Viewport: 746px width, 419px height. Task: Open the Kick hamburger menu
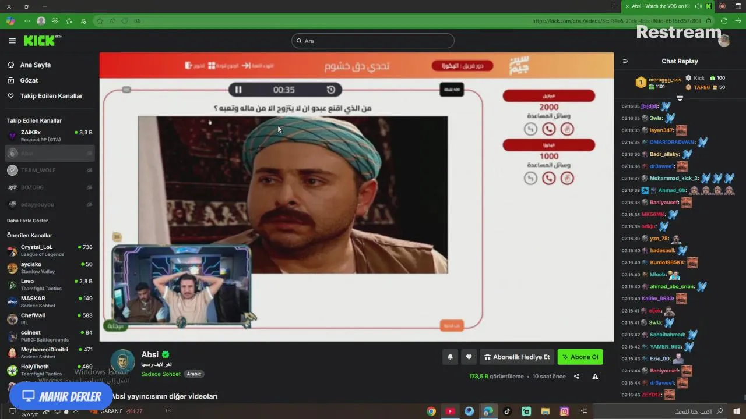point(12,41)
